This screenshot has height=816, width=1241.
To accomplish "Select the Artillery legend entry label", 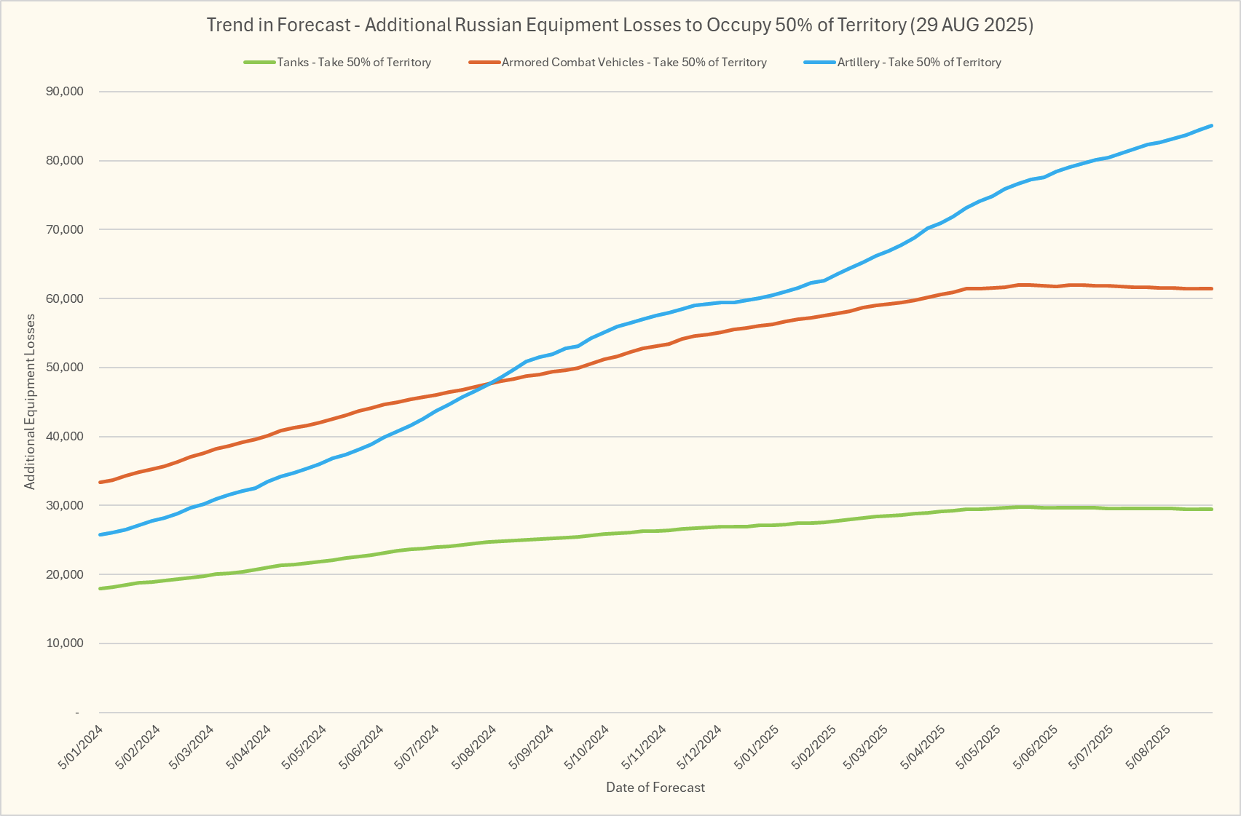I will 918,63.
